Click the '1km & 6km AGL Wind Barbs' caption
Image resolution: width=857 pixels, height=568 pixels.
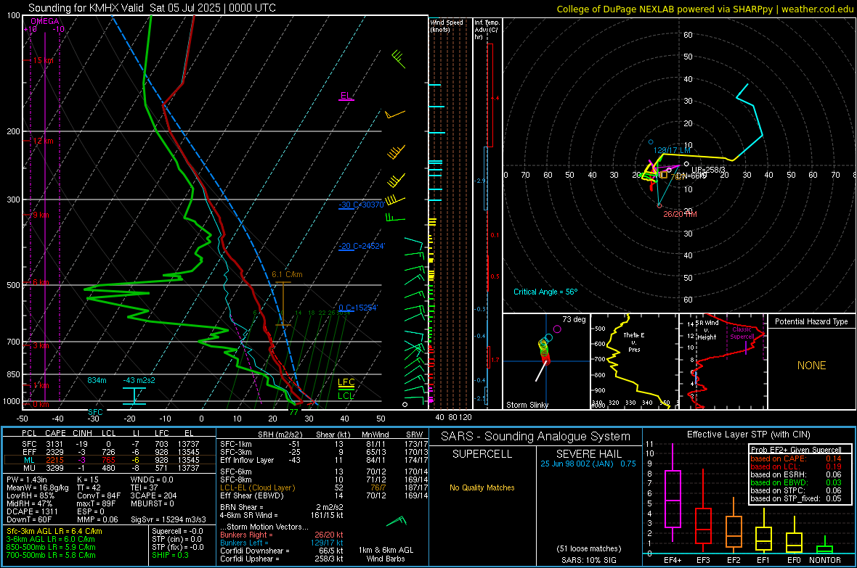click(386, 554)
